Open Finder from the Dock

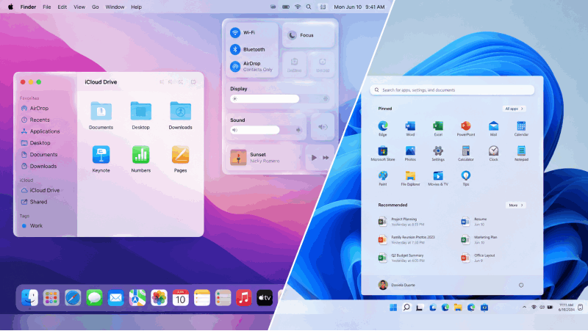29,298
